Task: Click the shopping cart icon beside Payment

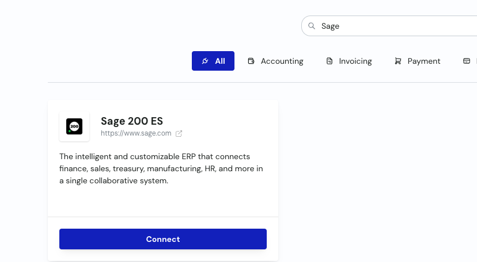Action: pyautogui.click(x=398, y=61)
